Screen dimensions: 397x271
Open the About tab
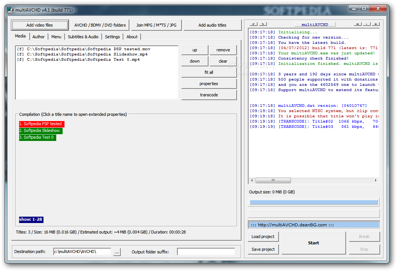[132, 37]
